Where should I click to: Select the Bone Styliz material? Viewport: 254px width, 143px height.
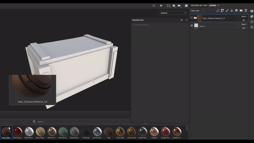click(41, 133)
